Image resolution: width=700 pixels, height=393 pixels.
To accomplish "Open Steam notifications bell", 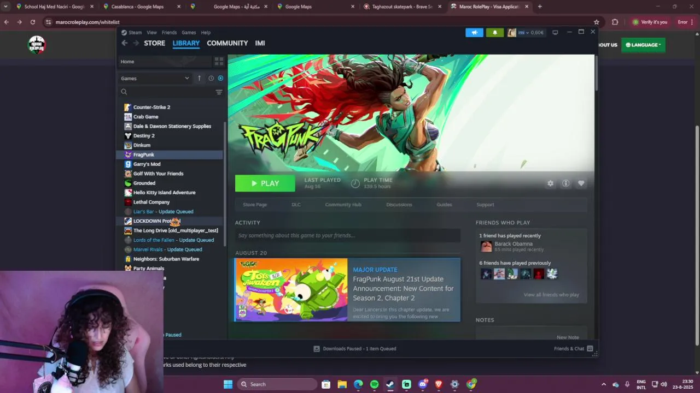I will coord(495,33).
